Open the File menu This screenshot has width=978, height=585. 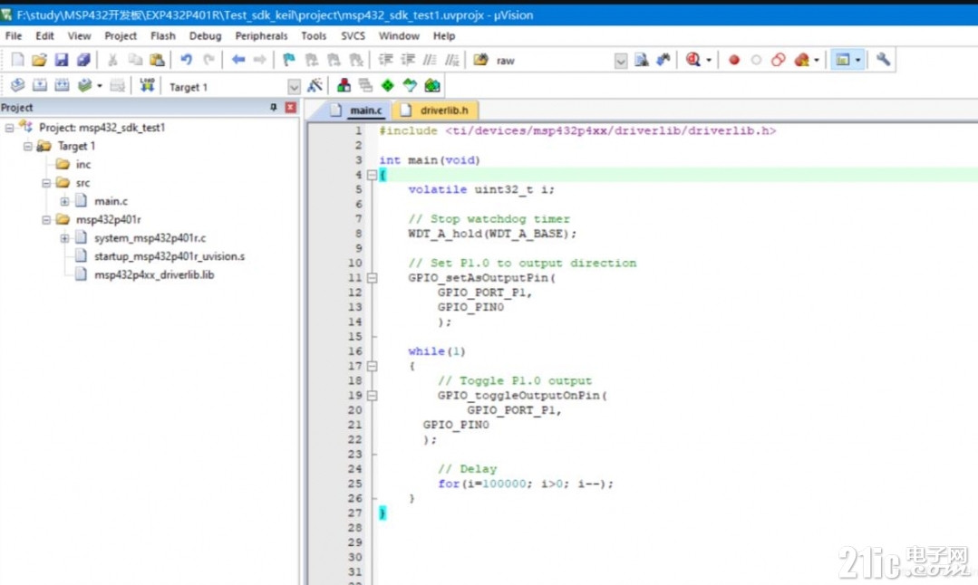13,35
